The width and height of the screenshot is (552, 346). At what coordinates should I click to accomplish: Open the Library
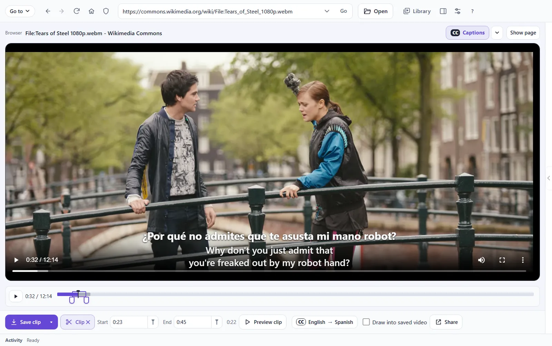[417, 11]
